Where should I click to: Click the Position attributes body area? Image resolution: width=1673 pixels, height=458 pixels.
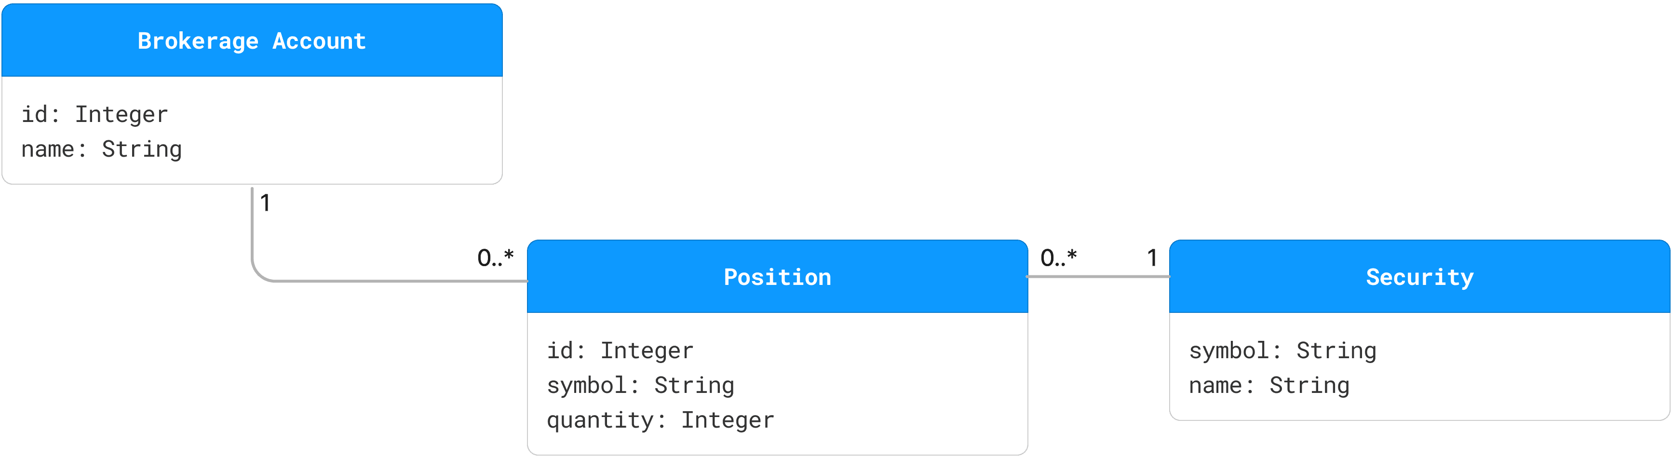coord(777,384)
